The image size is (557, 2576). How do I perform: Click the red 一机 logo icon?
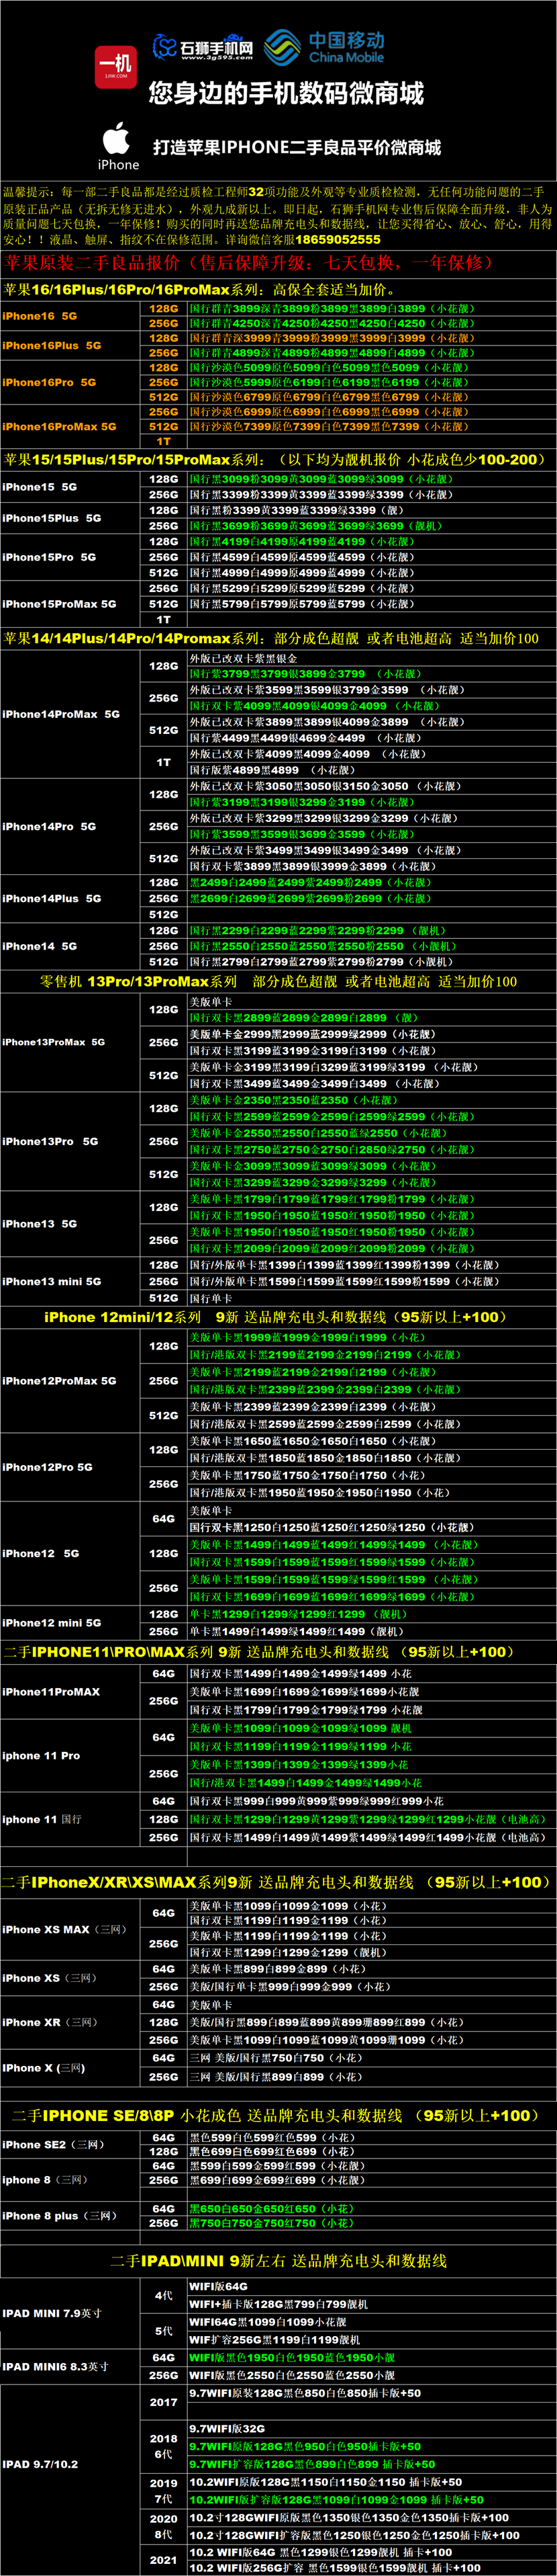click(x=116, y=66)
